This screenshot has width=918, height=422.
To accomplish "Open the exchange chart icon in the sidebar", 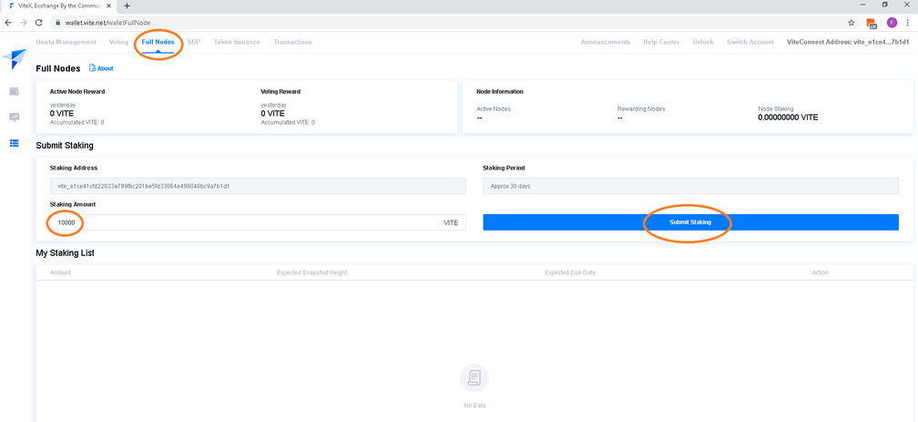I will [14, 118].
